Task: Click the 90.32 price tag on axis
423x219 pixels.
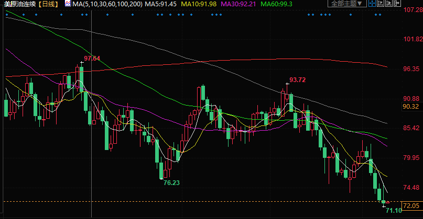Action: pyautogui.click(x=409, y=107)
